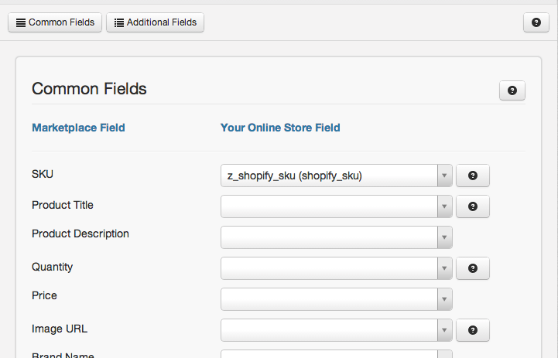Open the Image URL dropdown arrow

444,330
